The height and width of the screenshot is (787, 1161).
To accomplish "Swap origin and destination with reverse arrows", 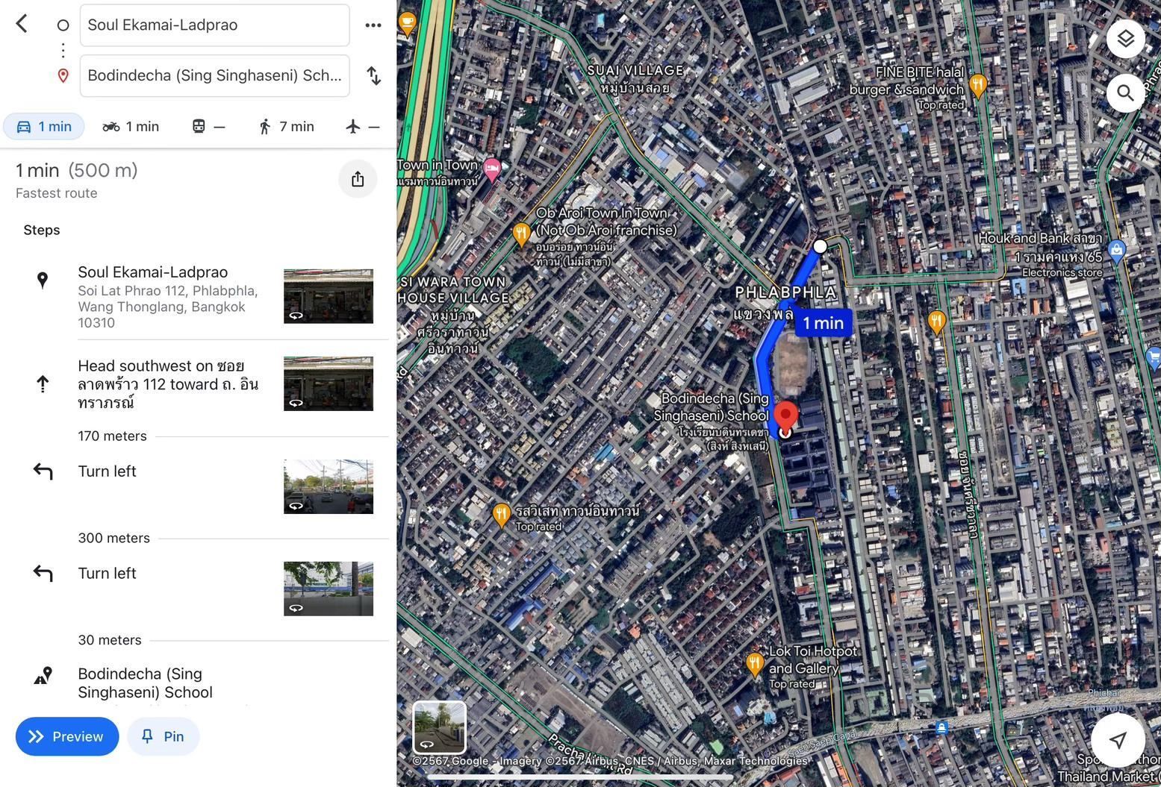I will pos(373,75).
